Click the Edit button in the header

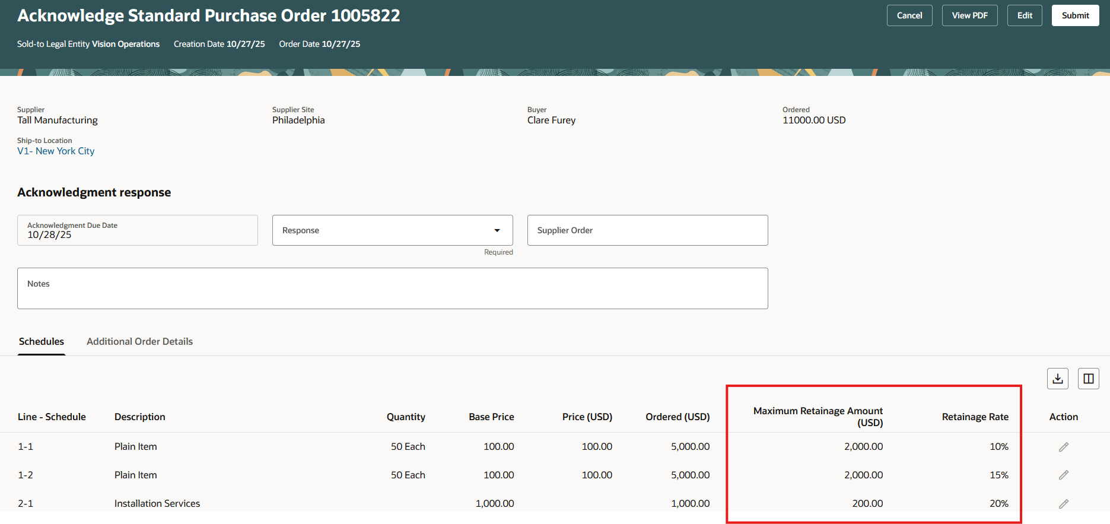[1025, 15]
